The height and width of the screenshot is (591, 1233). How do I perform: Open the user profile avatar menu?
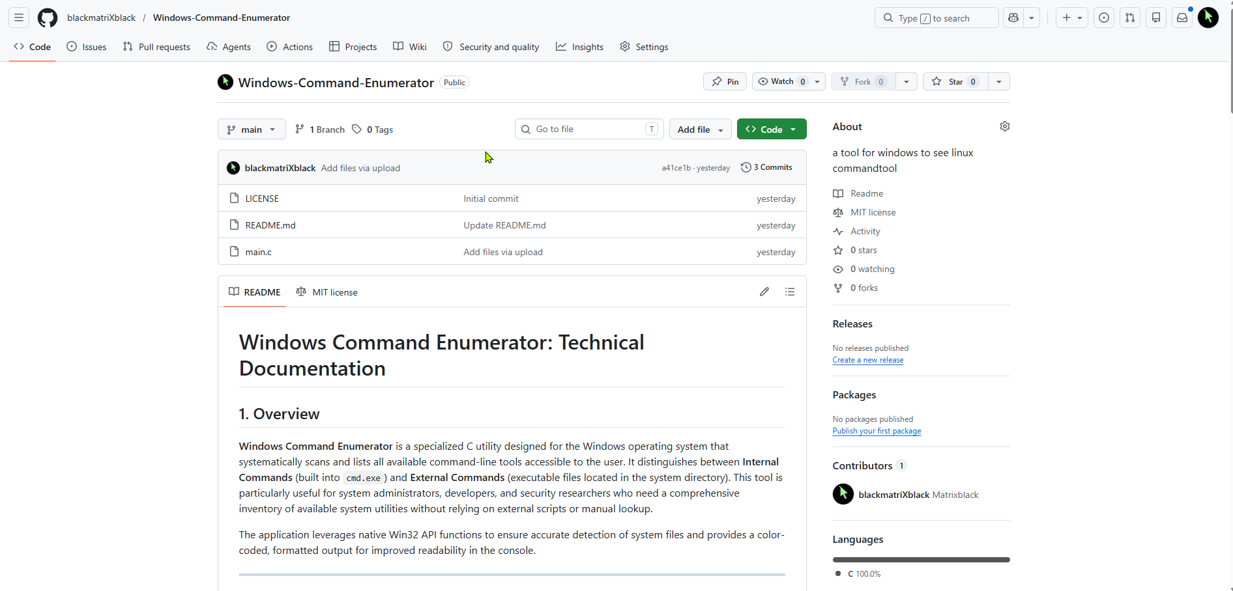pos(1208,18)
